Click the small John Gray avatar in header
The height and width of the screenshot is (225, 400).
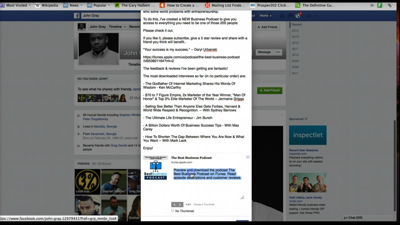[x=82, y=27]
